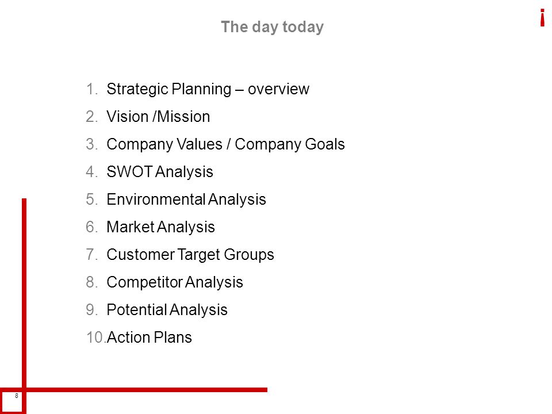Select 'Strategic Planning – overview' item
552x414 pixels.
tap(208, 89)
